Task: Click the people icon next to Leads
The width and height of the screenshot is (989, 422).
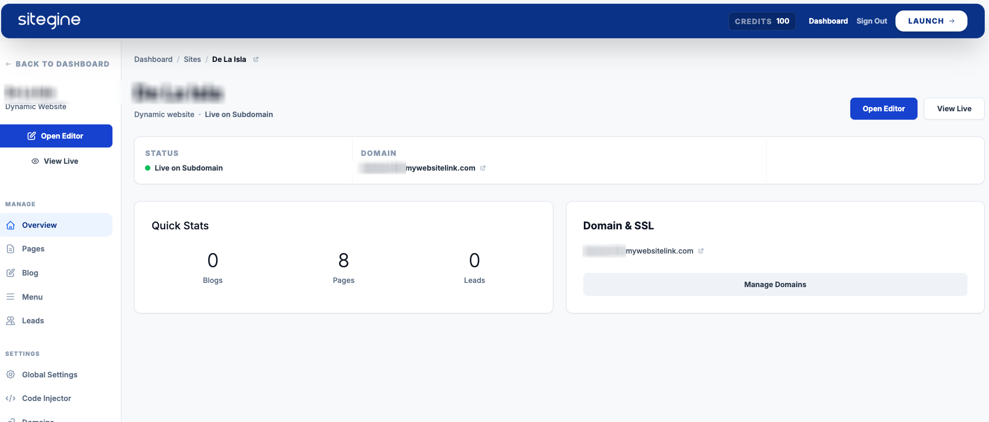Action: tap(11, 321)
